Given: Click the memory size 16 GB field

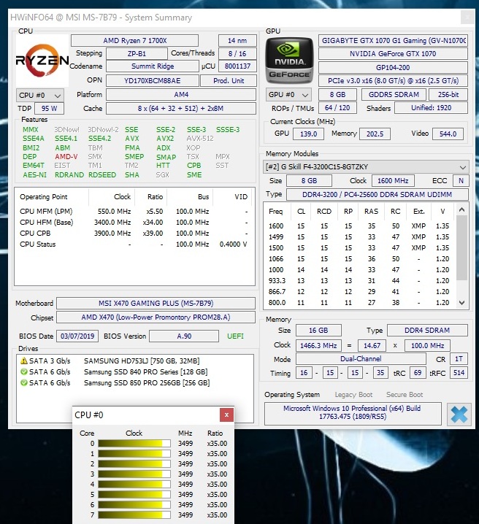Looking at the screenshot, I should pyautogui.click(x=318, y=330).
